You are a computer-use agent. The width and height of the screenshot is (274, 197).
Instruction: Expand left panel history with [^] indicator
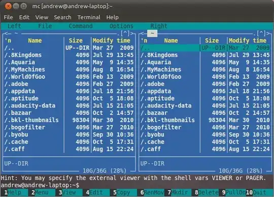click(125, 33)
